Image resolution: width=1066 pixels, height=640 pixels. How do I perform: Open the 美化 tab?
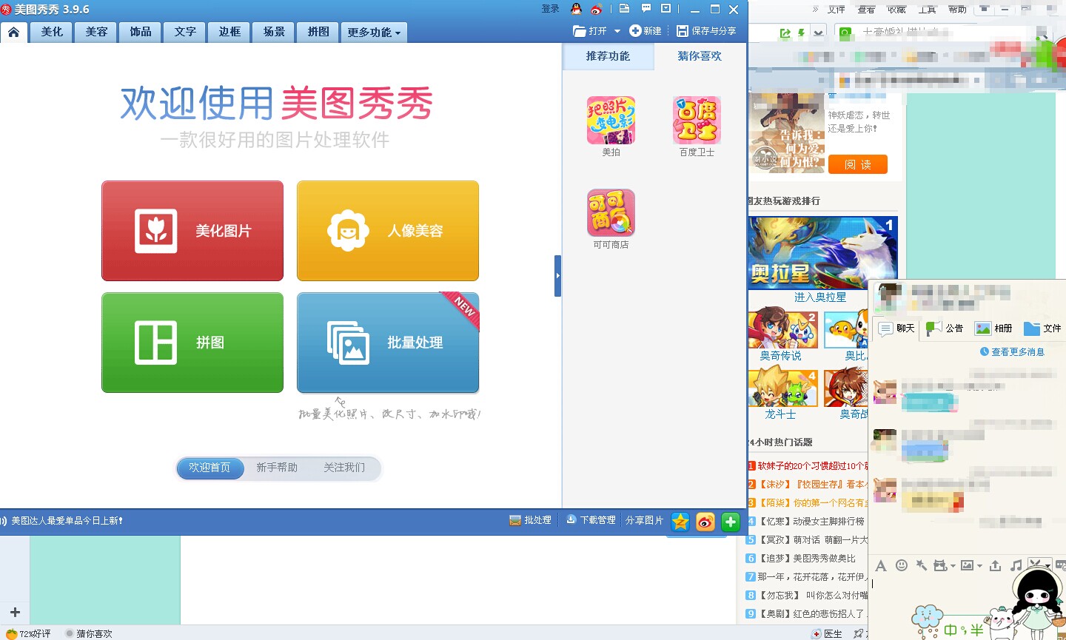(x=52, y=32)
